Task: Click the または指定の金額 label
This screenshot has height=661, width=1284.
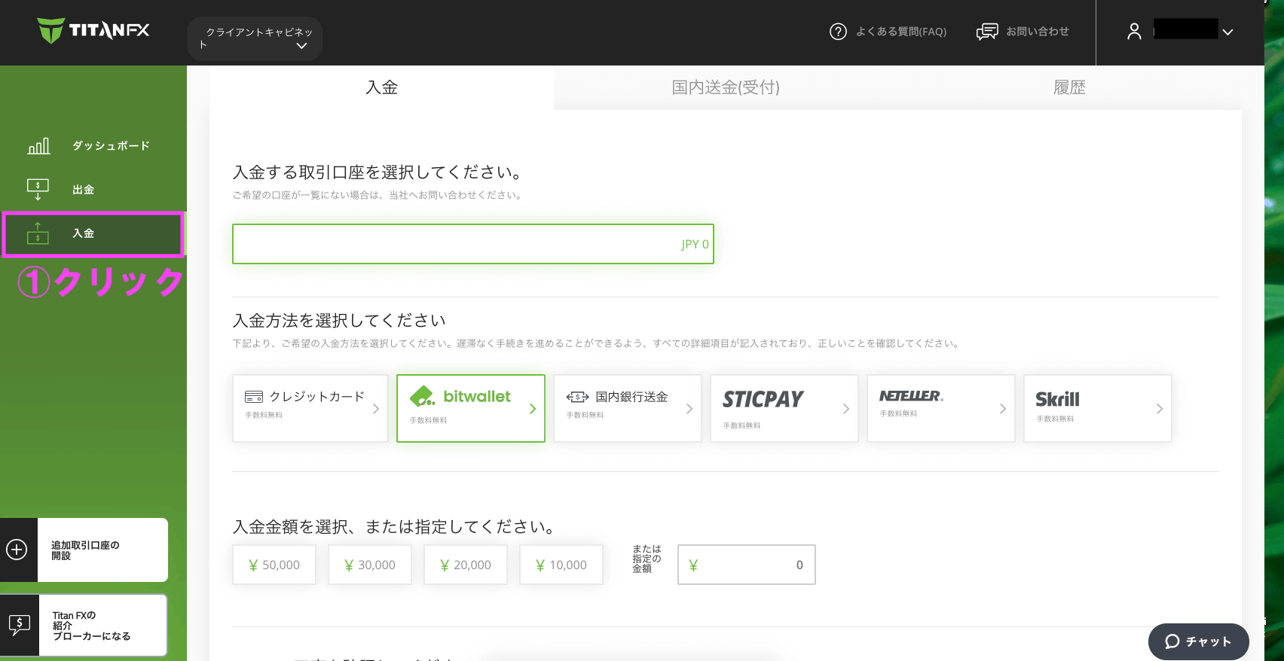Action: (x=647, y=559)
